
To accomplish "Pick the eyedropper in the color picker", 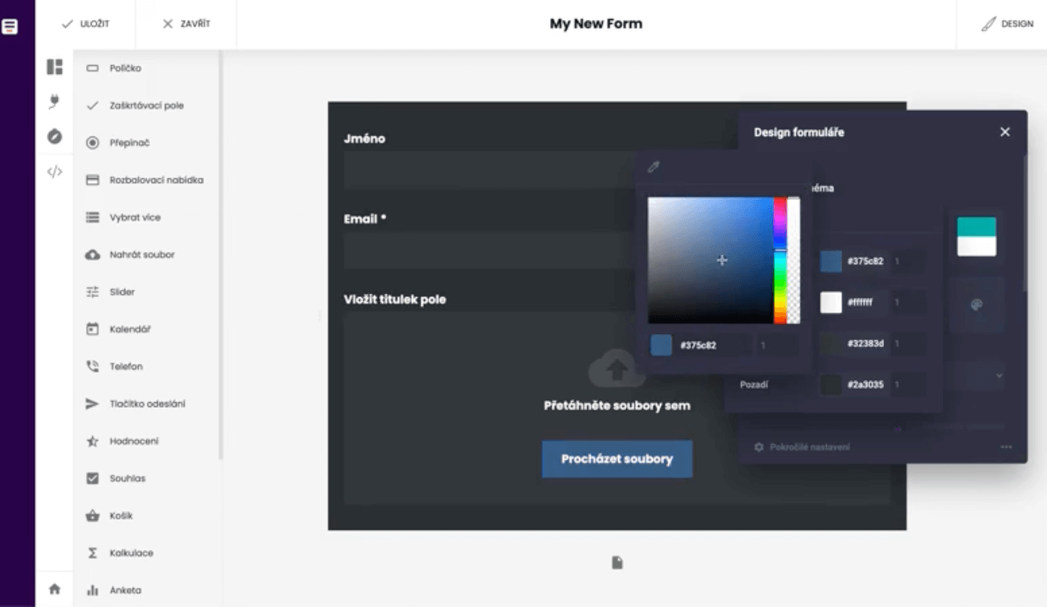I will click(x=654, y=166).
